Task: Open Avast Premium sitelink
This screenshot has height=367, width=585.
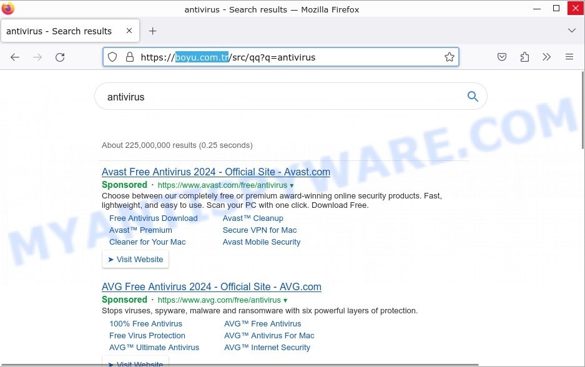Action: click(x=140, y=230)
